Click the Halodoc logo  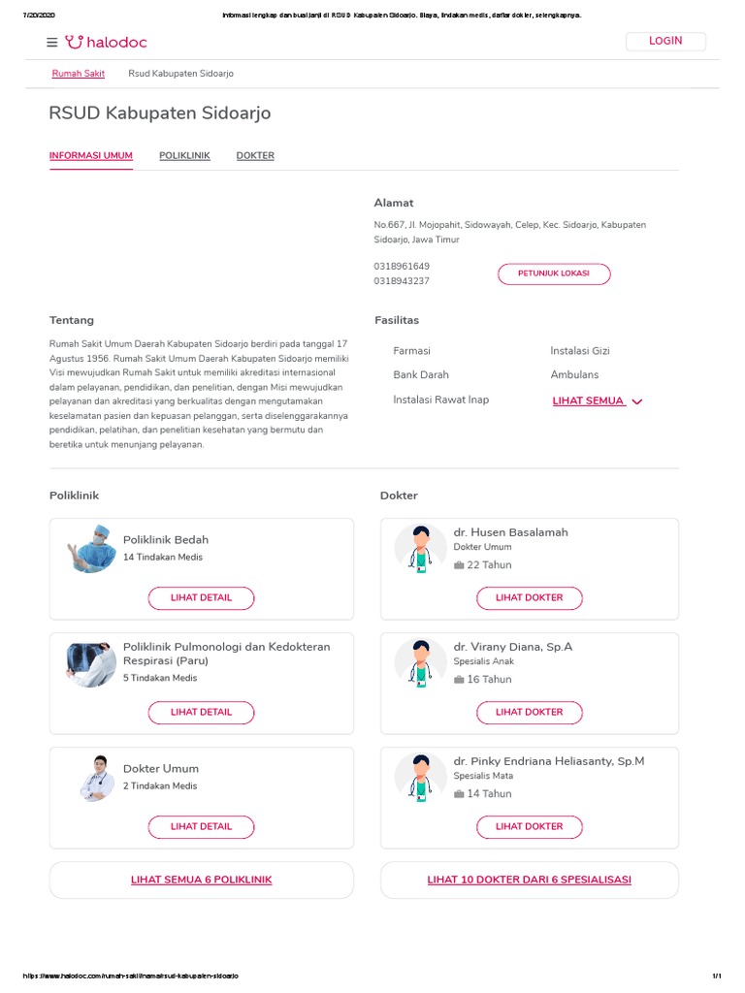[x=107, y=43]
